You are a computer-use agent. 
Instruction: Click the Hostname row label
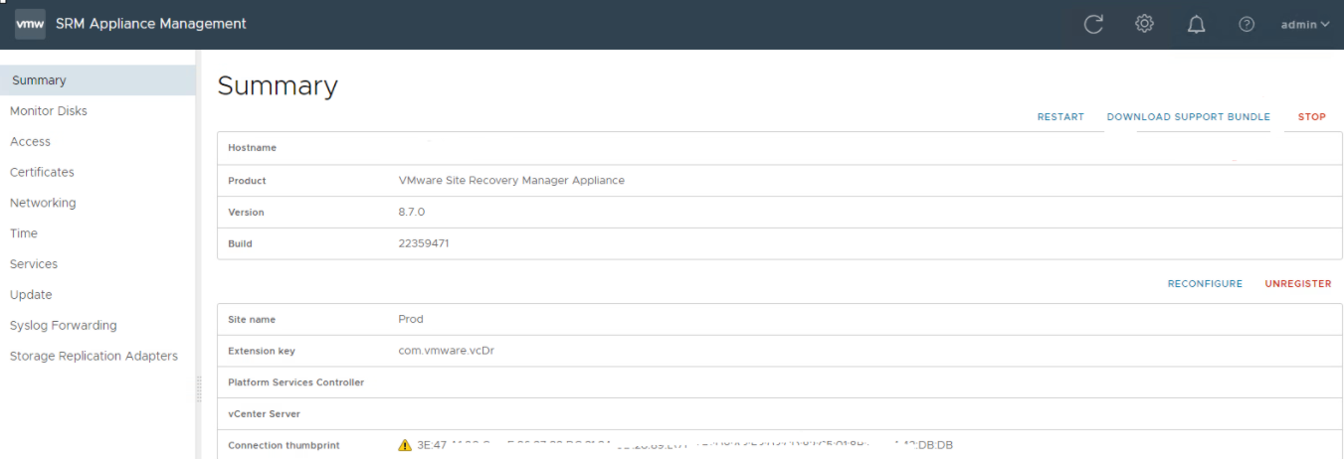tap(253, 148)
